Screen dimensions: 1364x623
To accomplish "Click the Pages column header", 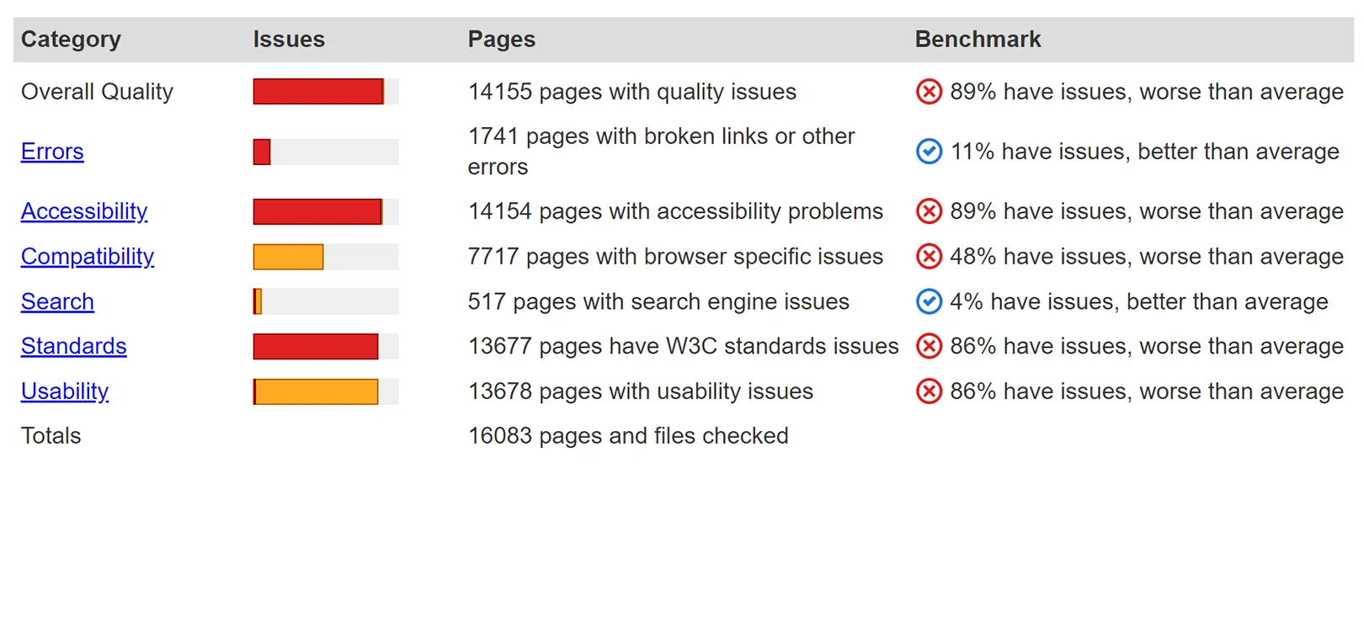I will [x=501, y=40].
